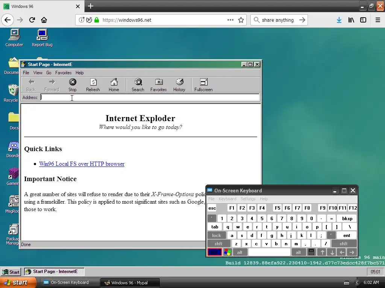The height and width of the screenshot is (288, 385).
Task: Click the F5 key on On-Screen Keyboard
Action: point(277,208)
